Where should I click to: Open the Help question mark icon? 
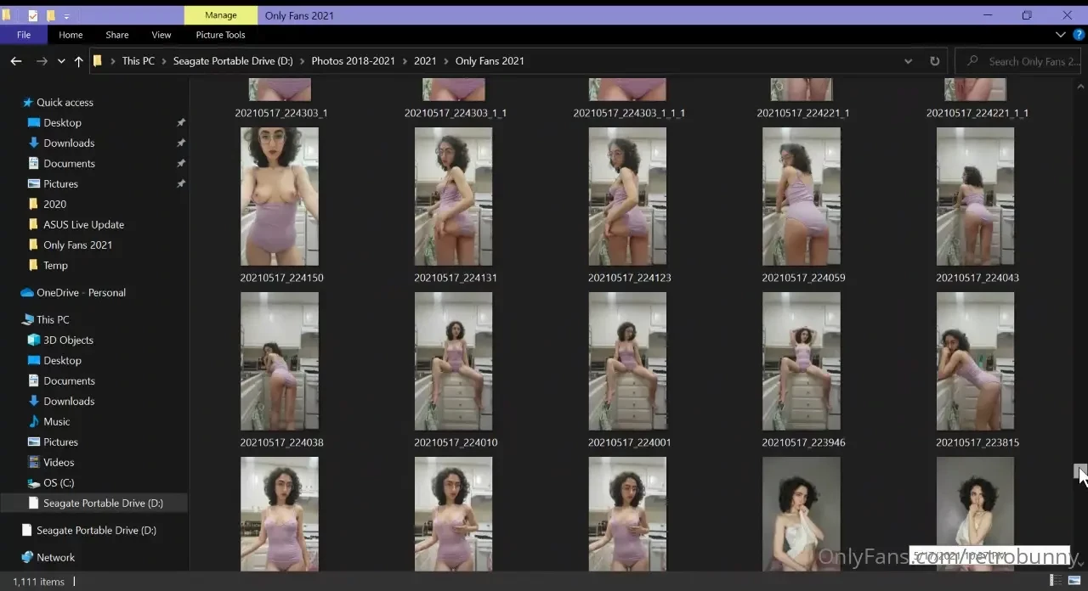coord(1079,35)
